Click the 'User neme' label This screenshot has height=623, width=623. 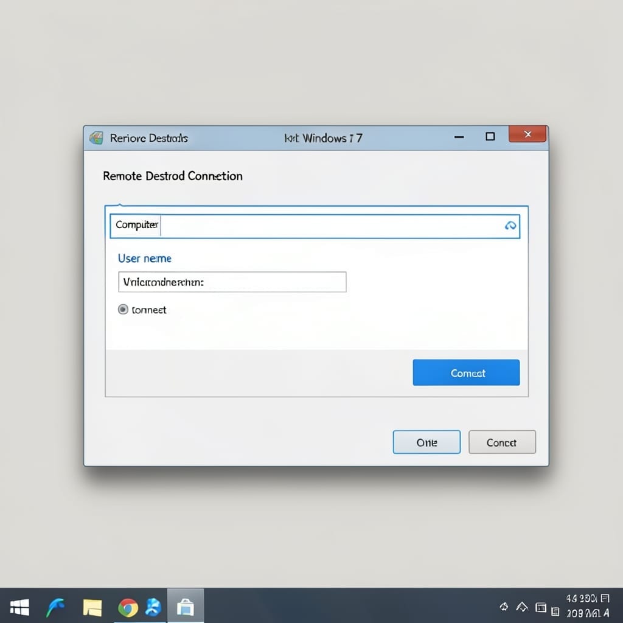click(x=145, y=258)
